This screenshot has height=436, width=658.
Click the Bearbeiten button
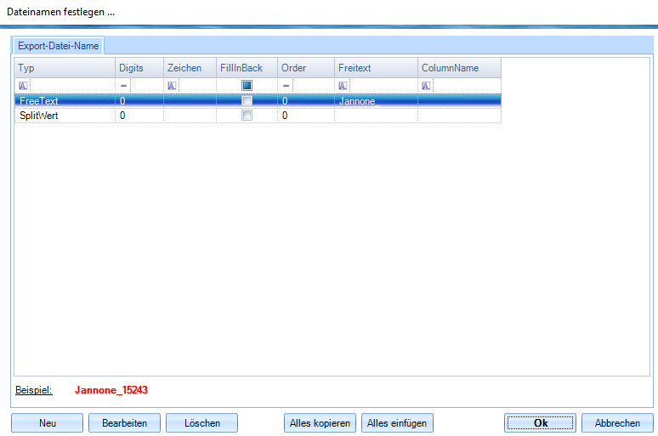pyautogui.click(x=124, y=423)
